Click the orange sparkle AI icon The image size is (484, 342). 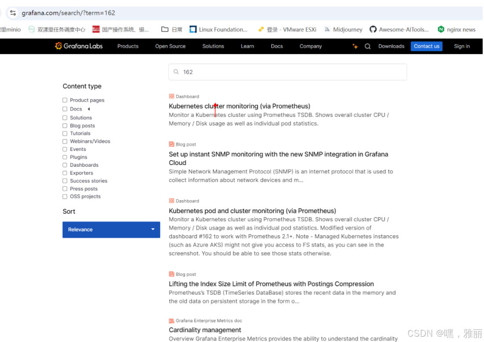[x=355, y=46]
